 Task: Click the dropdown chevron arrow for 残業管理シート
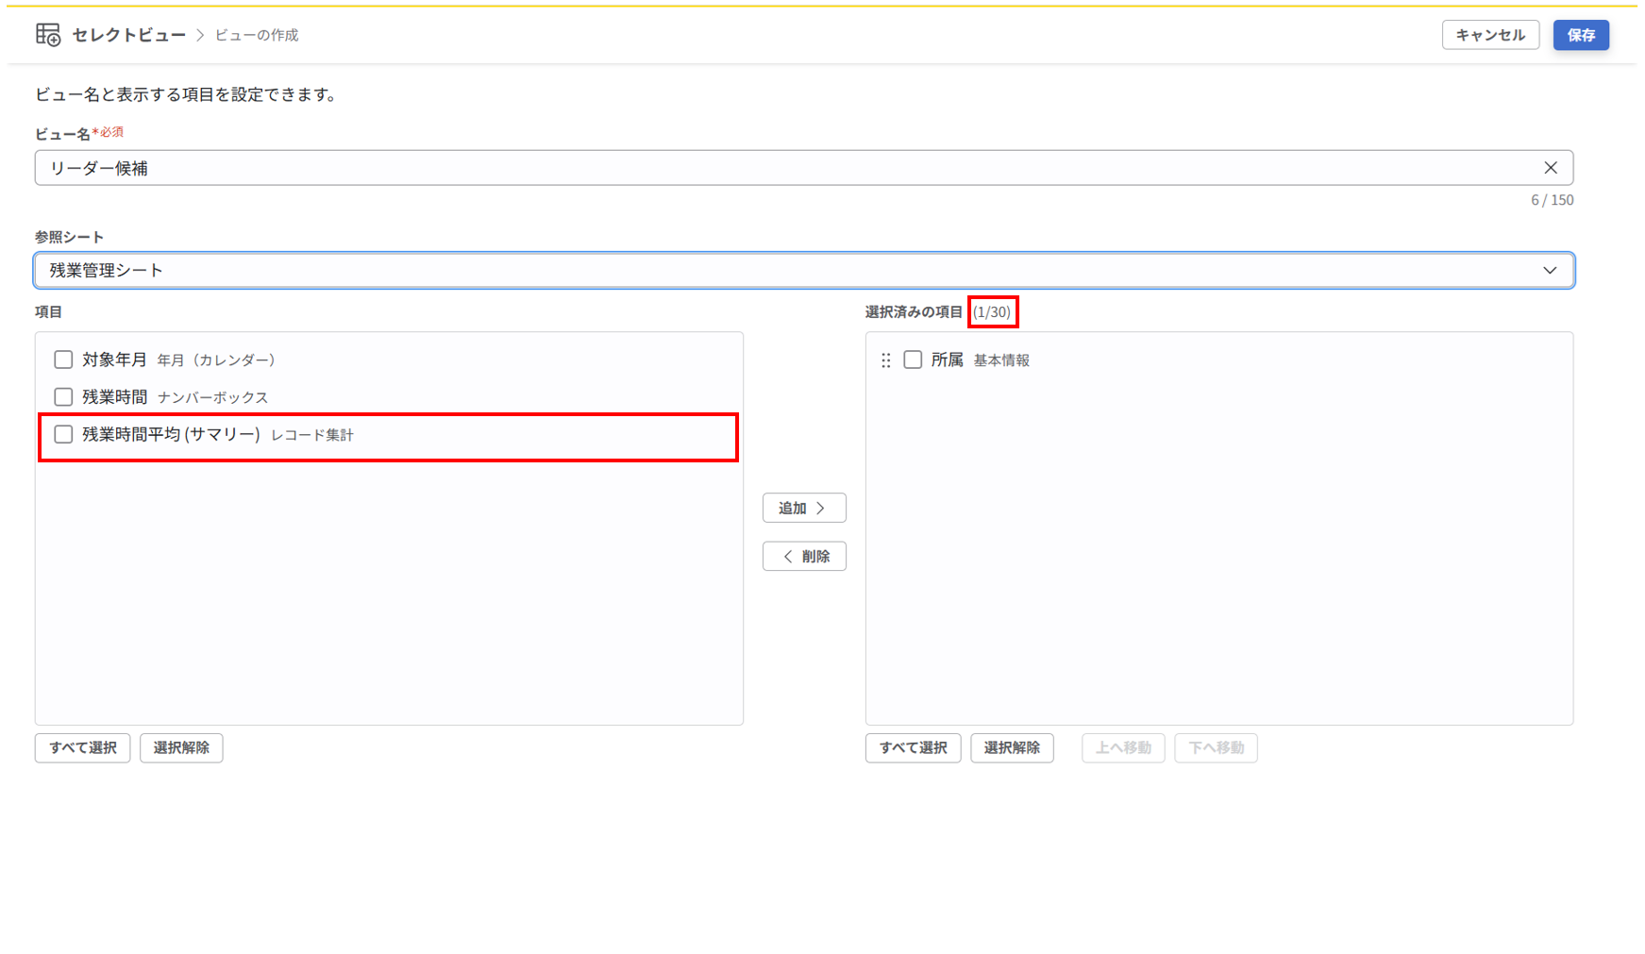[x=1549, y=271]
